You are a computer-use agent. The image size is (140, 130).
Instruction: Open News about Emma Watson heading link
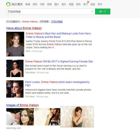[x=24, y=28]
